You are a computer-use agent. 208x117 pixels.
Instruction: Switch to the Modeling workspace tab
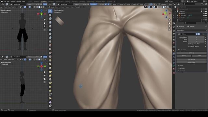coord(37,2)
